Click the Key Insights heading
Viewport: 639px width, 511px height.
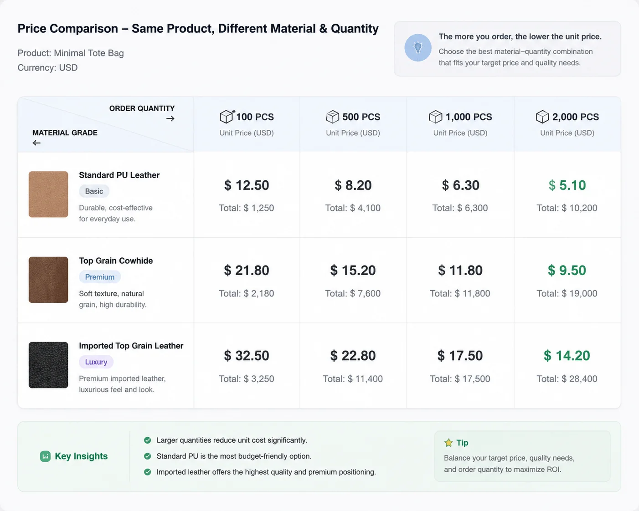[81, 456]
